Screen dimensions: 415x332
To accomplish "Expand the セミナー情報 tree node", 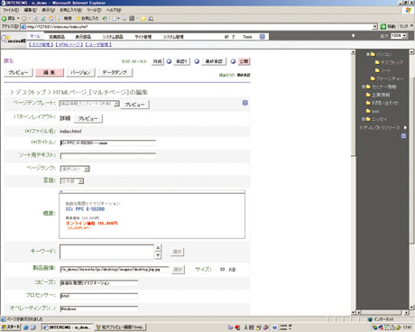I will point(364,87).
